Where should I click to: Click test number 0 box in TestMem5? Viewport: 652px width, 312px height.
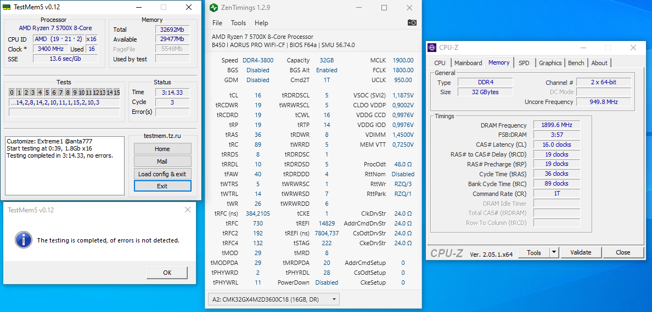[12, 92]
